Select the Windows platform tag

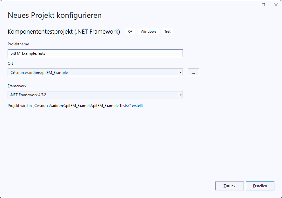coord(148,31)
